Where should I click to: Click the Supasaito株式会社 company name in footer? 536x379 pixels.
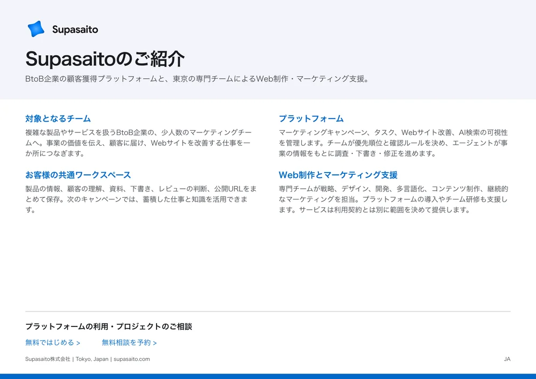[x=48, y=359]
